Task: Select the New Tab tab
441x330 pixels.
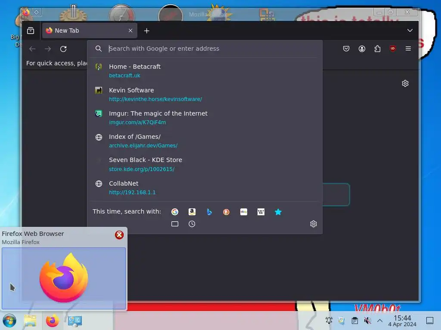Action: [x=90, y=31]
